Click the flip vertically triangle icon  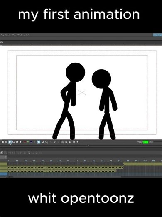coord(74,142)
